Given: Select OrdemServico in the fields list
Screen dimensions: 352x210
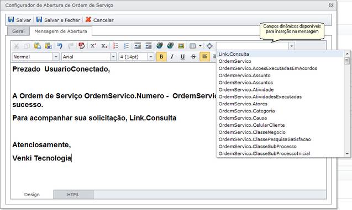Looking at the screenshot, I should 280,61.
